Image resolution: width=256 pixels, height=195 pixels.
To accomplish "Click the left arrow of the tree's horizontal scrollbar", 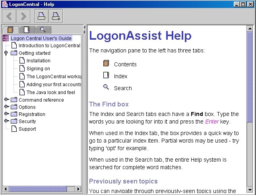I will click(6, 189).
